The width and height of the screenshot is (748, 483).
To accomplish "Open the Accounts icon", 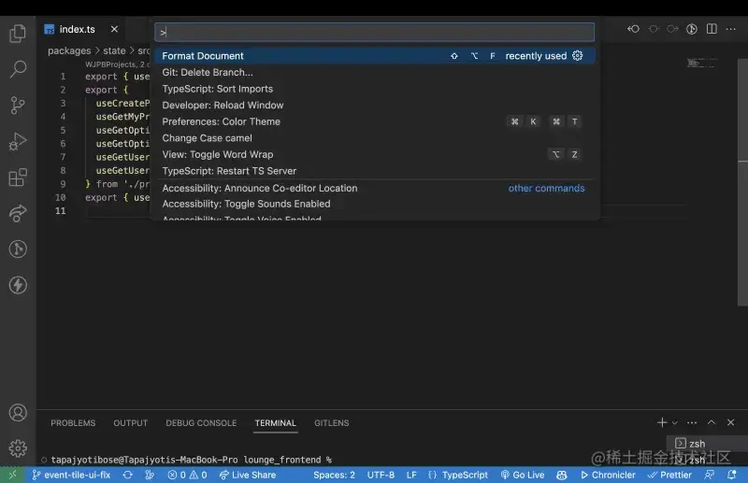I will 18,412.
